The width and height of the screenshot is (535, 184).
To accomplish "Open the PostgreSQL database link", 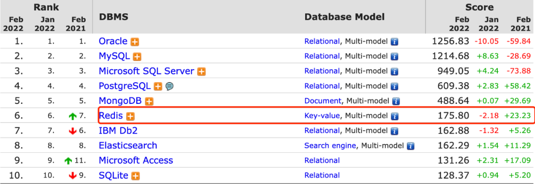I will coord(124,86).
